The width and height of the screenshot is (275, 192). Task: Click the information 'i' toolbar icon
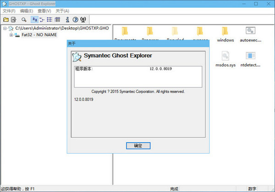[x=67, y=20]
